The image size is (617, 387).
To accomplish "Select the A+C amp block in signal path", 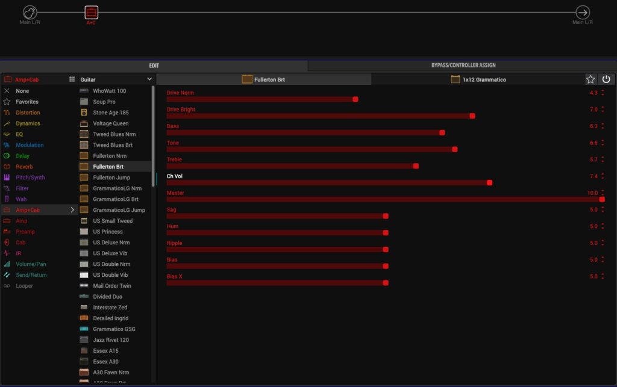I will 91,12.
